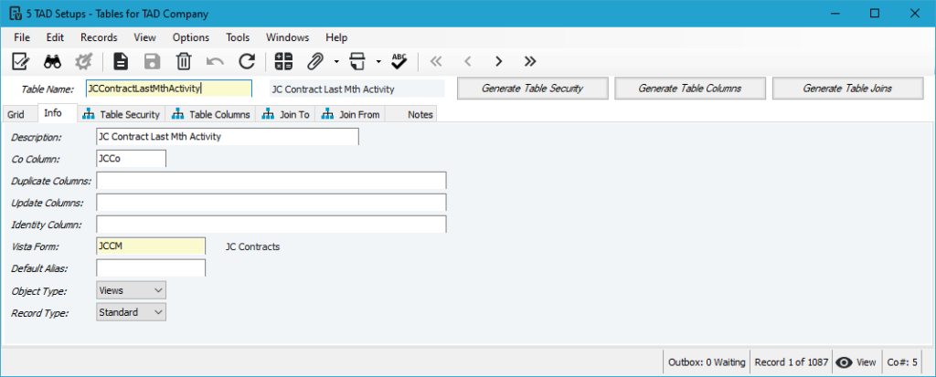Focus the Table Name input field
The height and width of the screenshot is (377, 936).
(x=169, y=89)
